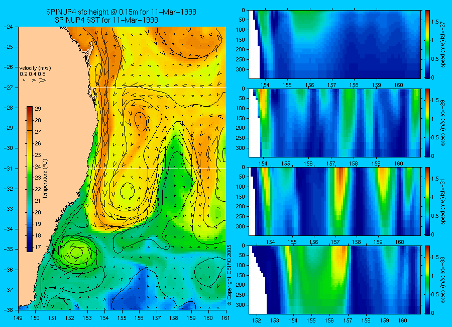Select the 'speed (m/s) lat=-27' label
Viewport: 452px width, 327px height.
pos(443,44)
